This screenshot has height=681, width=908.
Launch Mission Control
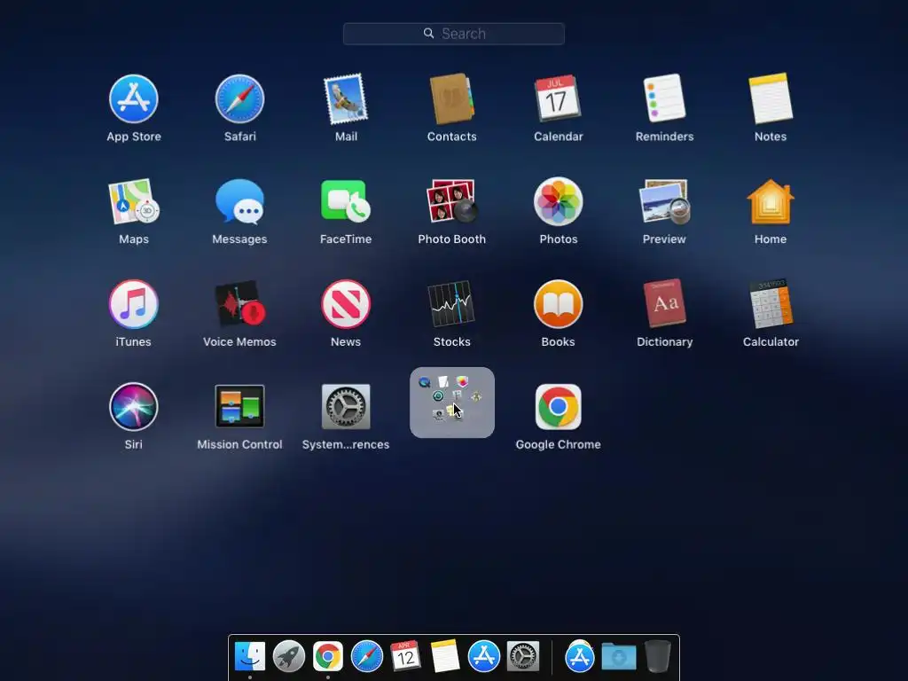pyautogui.click(x=239, y=406)
